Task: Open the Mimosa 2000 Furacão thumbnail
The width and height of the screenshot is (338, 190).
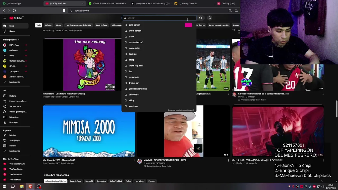Action: pos(89,131)
